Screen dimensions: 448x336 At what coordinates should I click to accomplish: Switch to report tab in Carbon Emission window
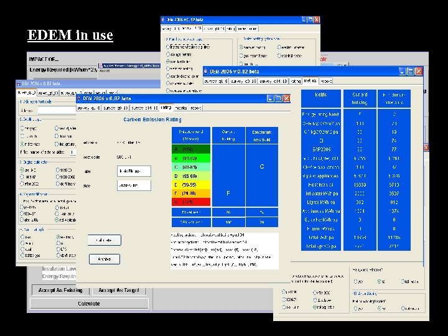[195, 108]
